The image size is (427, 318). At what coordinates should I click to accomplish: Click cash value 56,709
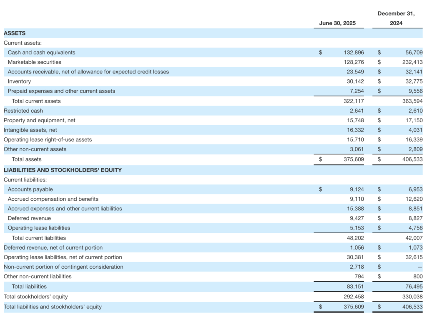(x=414, y=53)
